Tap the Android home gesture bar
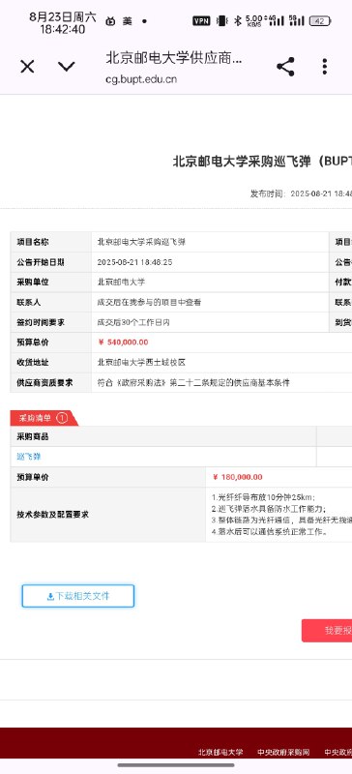The image size is (352, 774). 176,765
